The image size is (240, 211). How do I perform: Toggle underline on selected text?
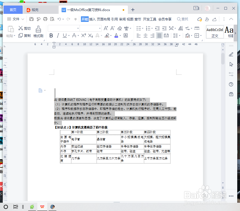click(64, 35)
